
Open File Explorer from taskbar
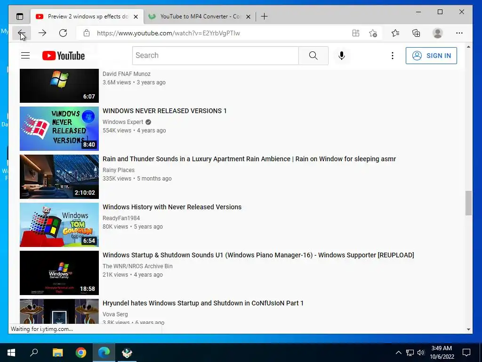click(x=57, y=353)
